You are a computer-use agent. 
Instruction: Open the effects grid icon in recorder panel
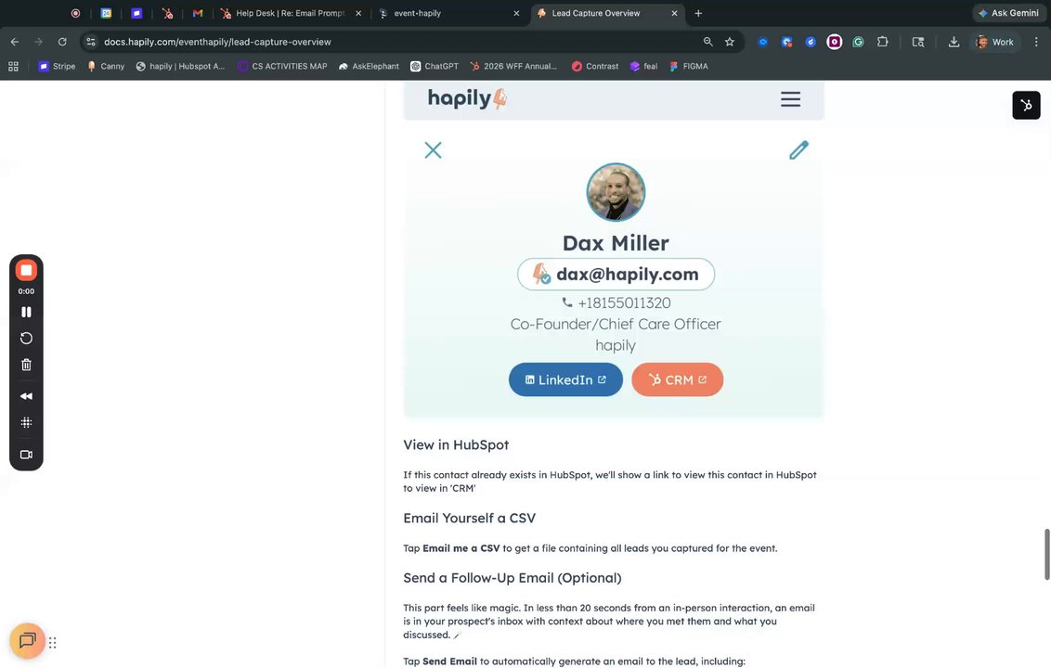point(26,423)
